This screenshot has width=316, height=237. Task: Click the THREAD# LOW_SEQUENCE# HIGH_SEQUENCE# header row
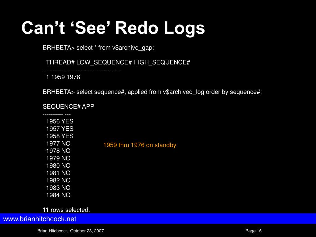pyautogui.click(x=118, y=62)
